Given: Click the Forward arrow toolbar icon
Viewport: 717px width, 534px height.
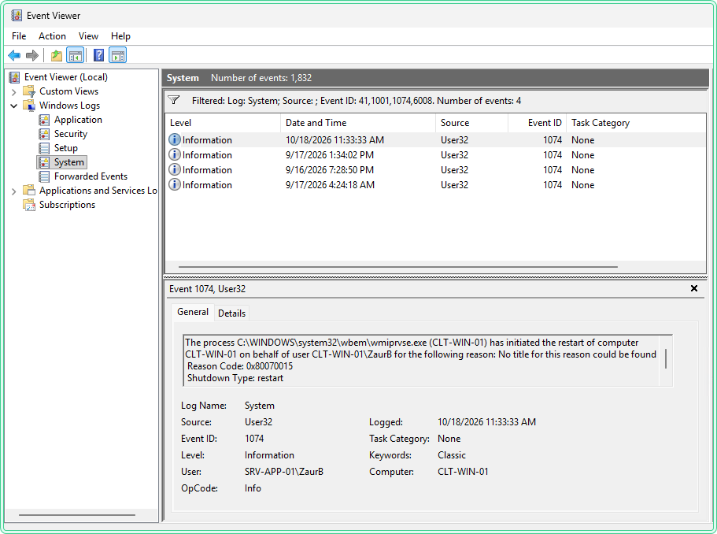Looking at the screenshot, I should tap(32, 56).
